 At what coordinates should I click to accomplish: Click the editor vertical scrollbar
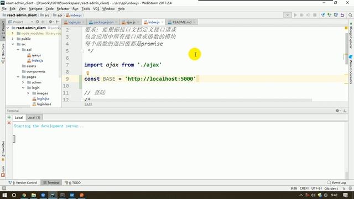(347, 49)
